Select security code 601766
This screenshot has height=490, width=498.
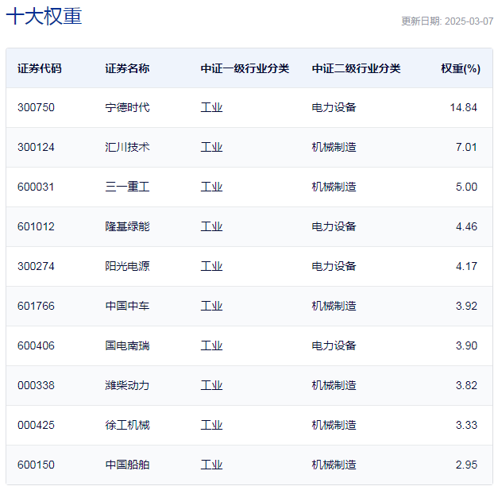pyautogui.click(x=36, y=306)
